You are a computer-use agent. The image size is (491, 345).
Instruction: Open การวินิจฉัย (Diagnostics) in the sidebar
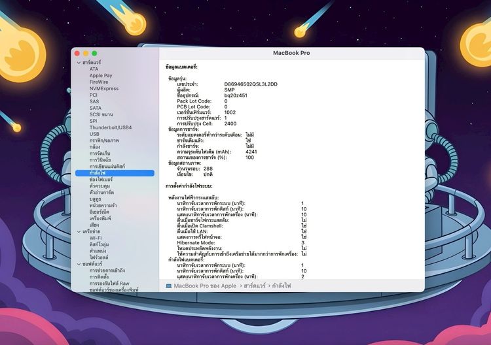coord(100,160)
